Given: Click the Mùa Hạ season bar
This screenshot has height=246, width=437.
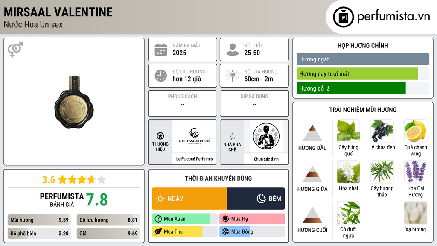Looking at the screenshot, I should pos(252,219).
